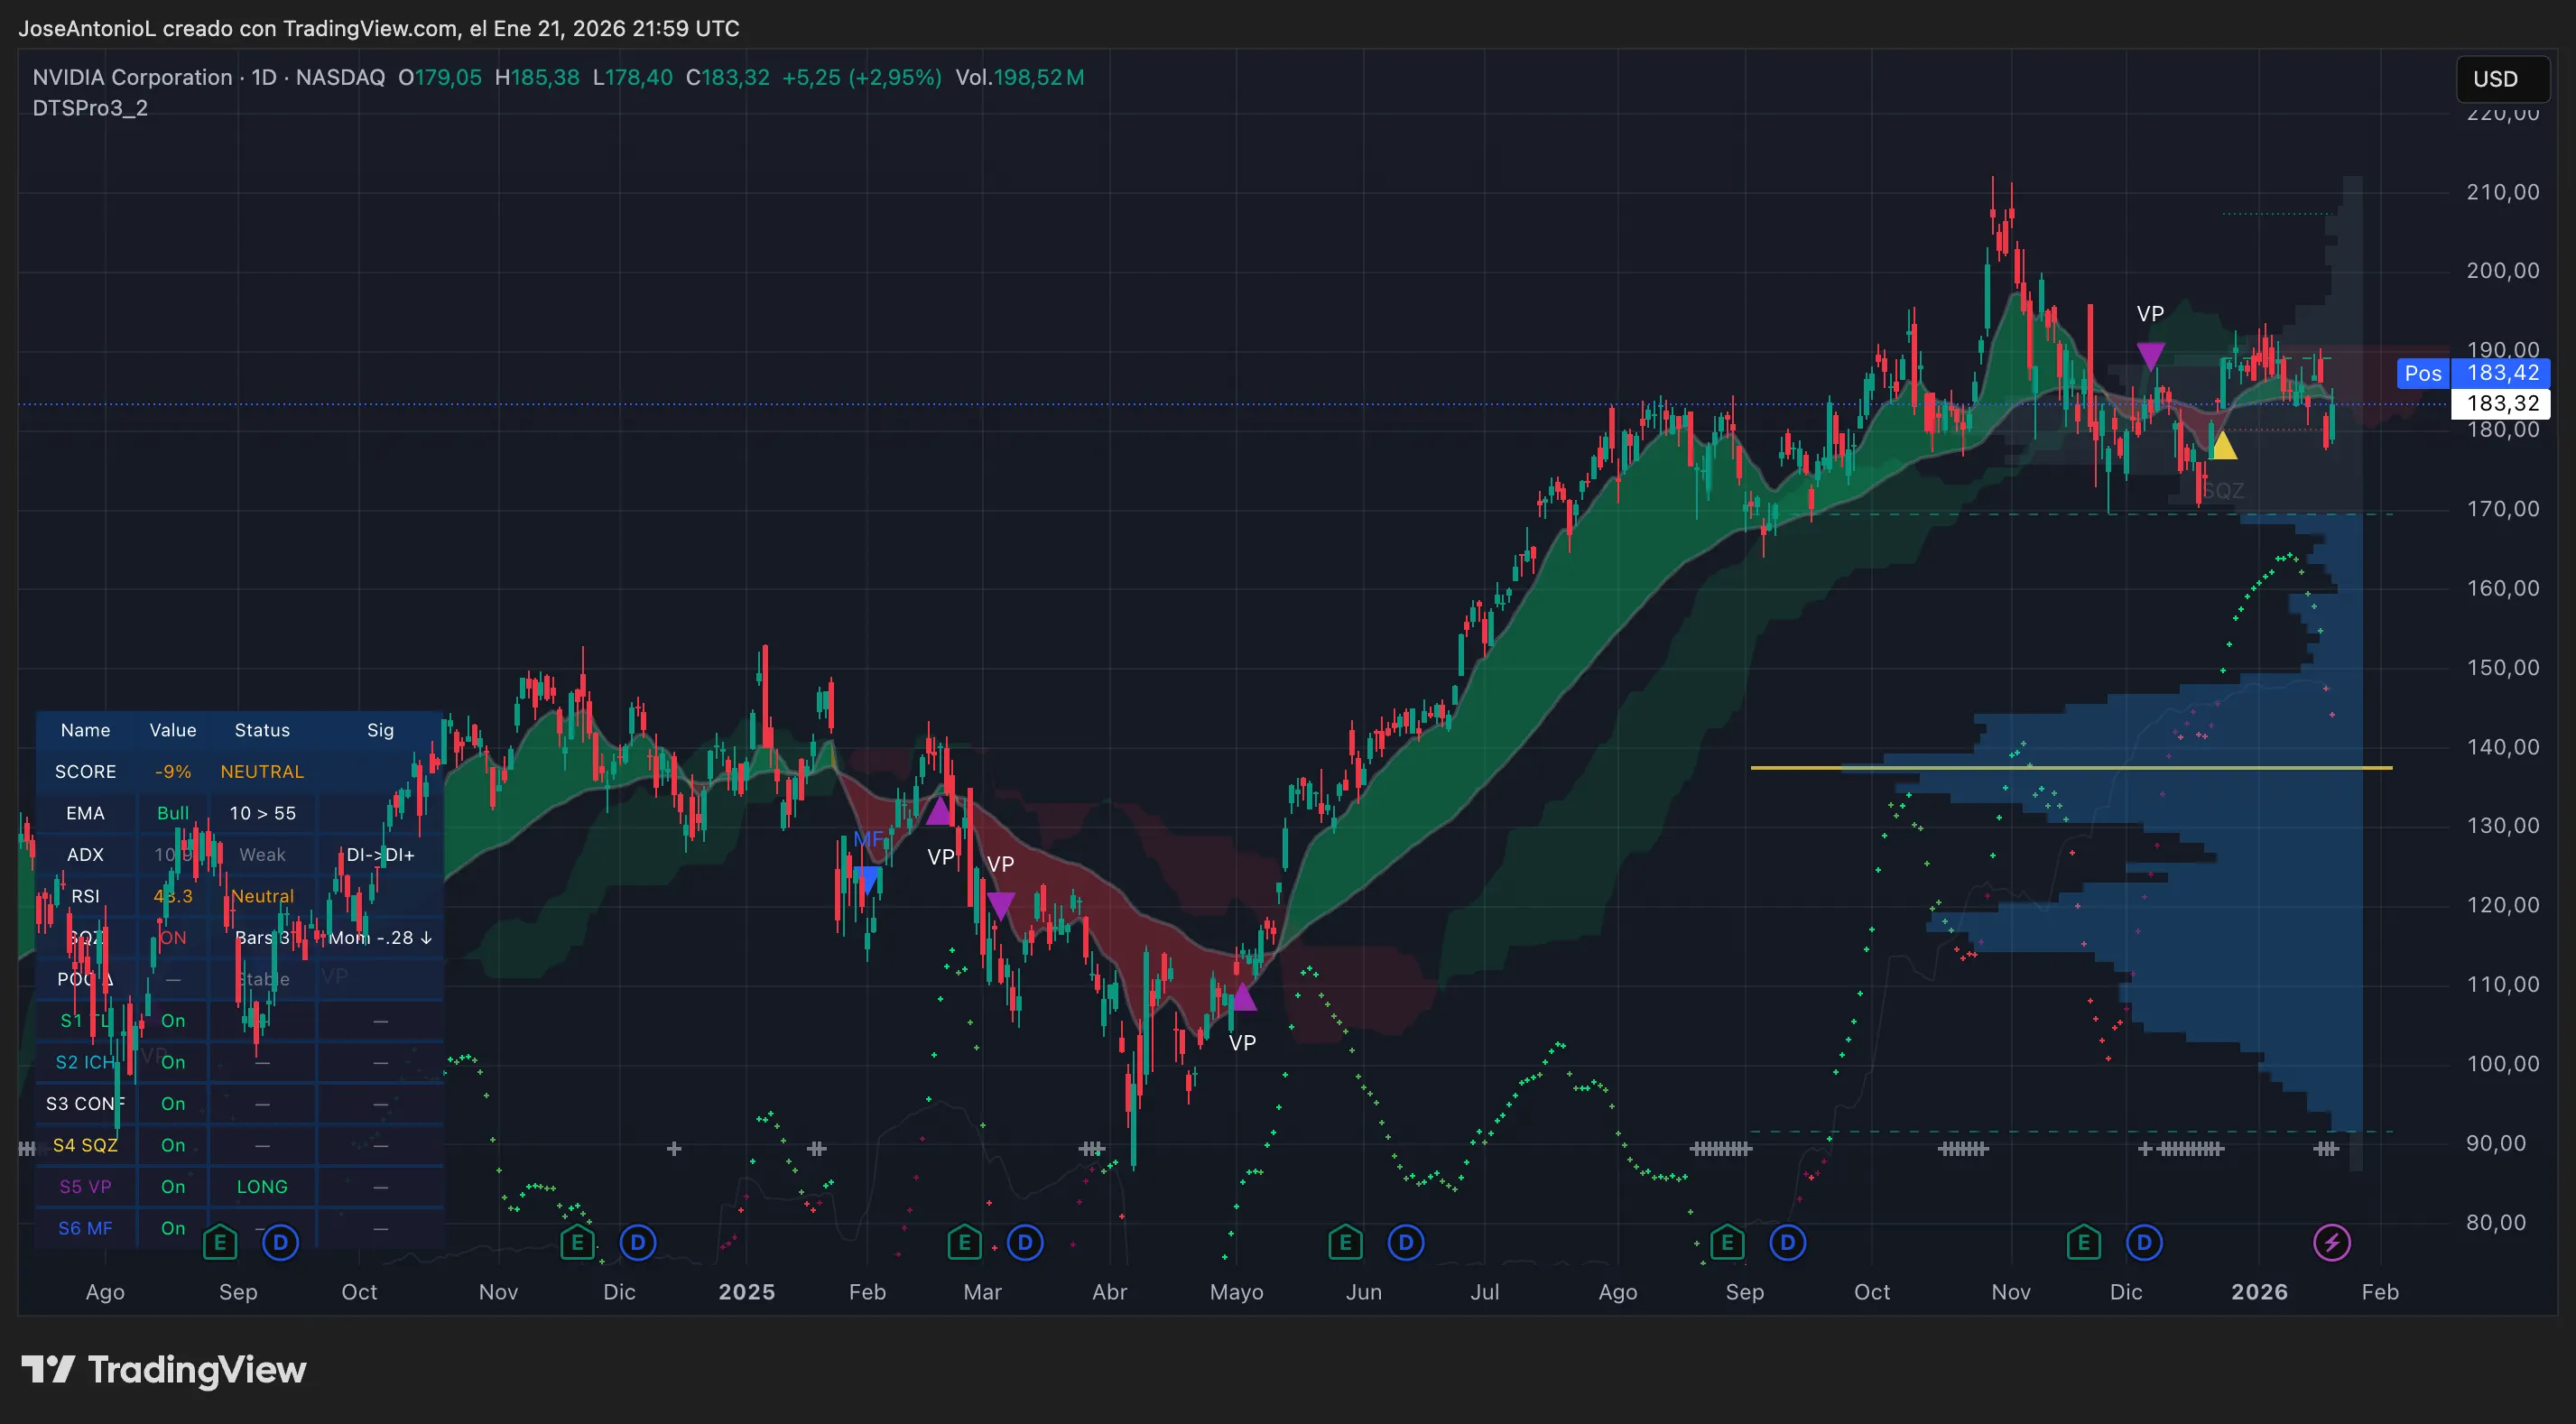Click the 2025 label on time axis

(746, 1291)
